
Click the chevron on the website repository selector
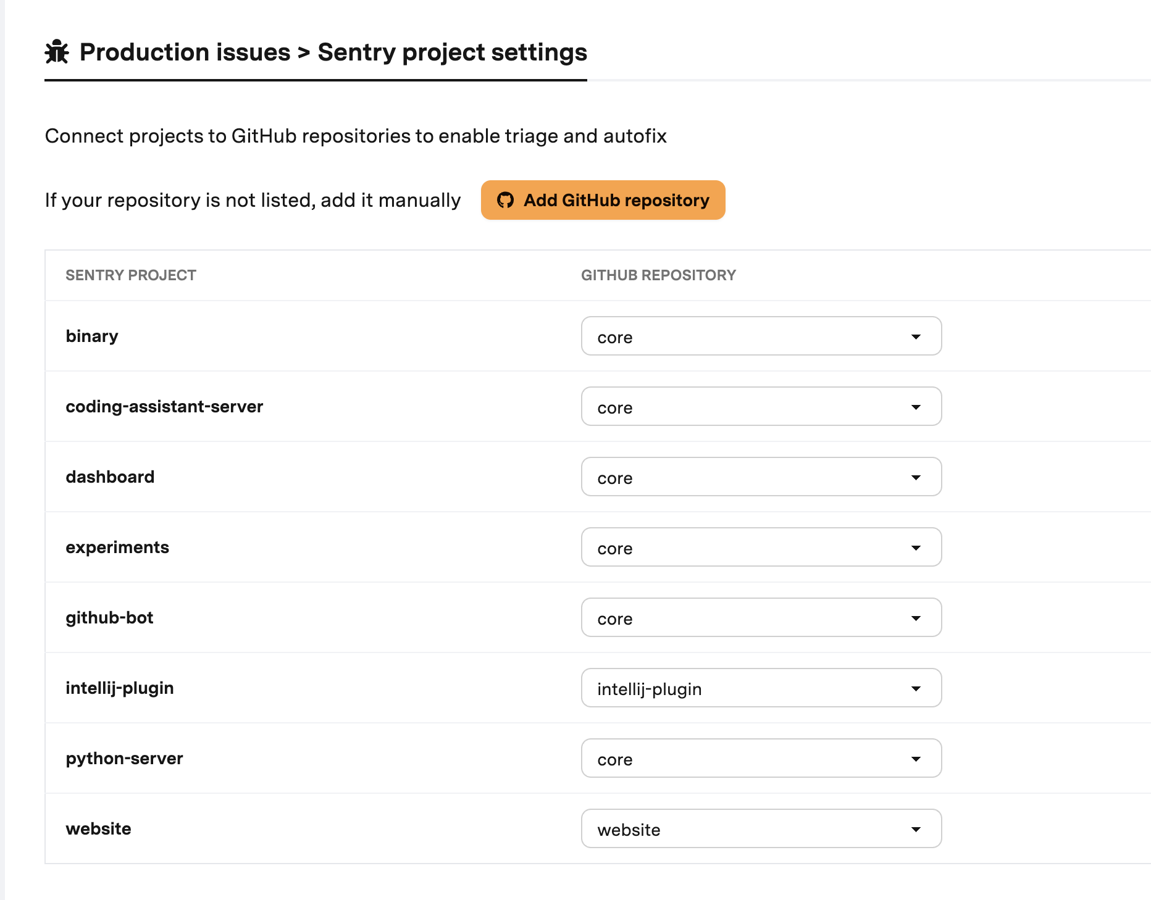pyautogui.click(x=916, y=829)
